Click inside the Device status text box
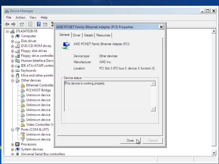Image resolution: width=219 pixels, height=164 pixels. point(108,96)
